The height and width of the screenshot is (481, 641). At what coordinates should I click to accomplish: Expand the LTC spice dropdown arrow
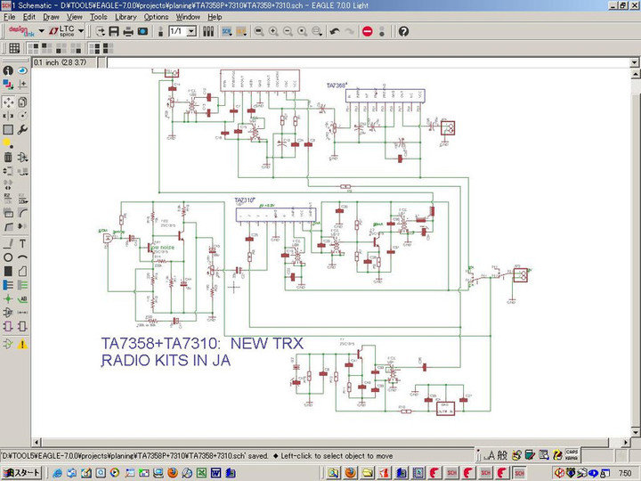point(81,31)
